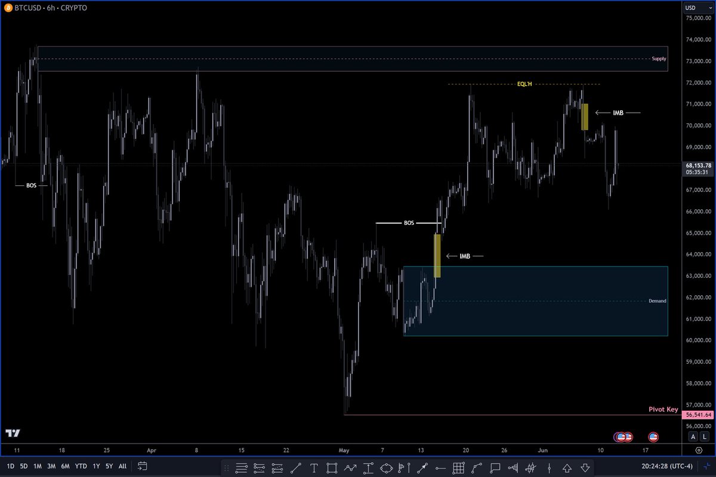Viewport: 716px width, 477px height.
Task: Select the ellipse drawing tool
Action: (x=386, y=467)
